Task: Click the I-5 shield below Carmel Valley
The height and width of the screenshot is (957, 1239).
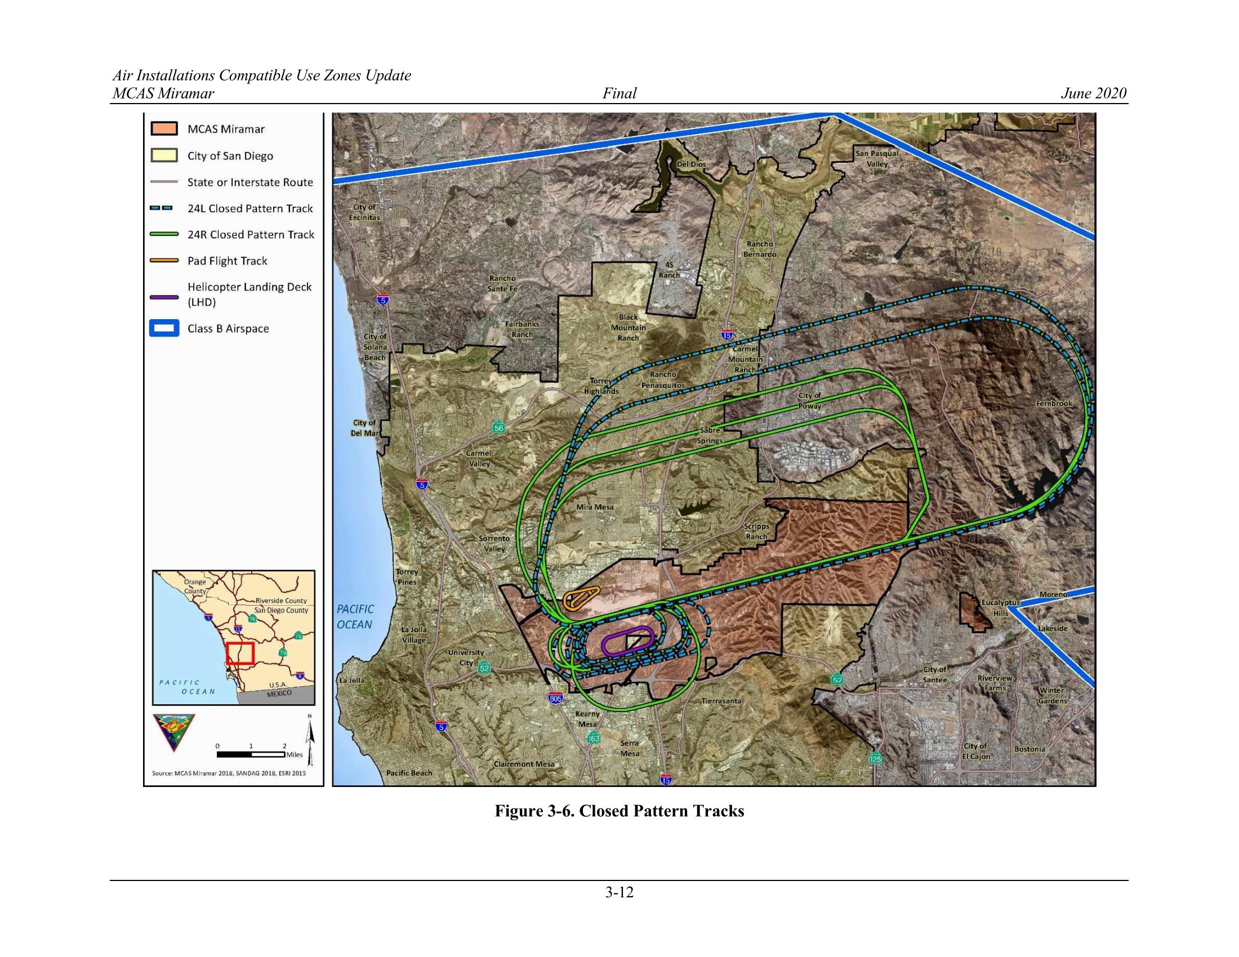Action: (421, 484)
